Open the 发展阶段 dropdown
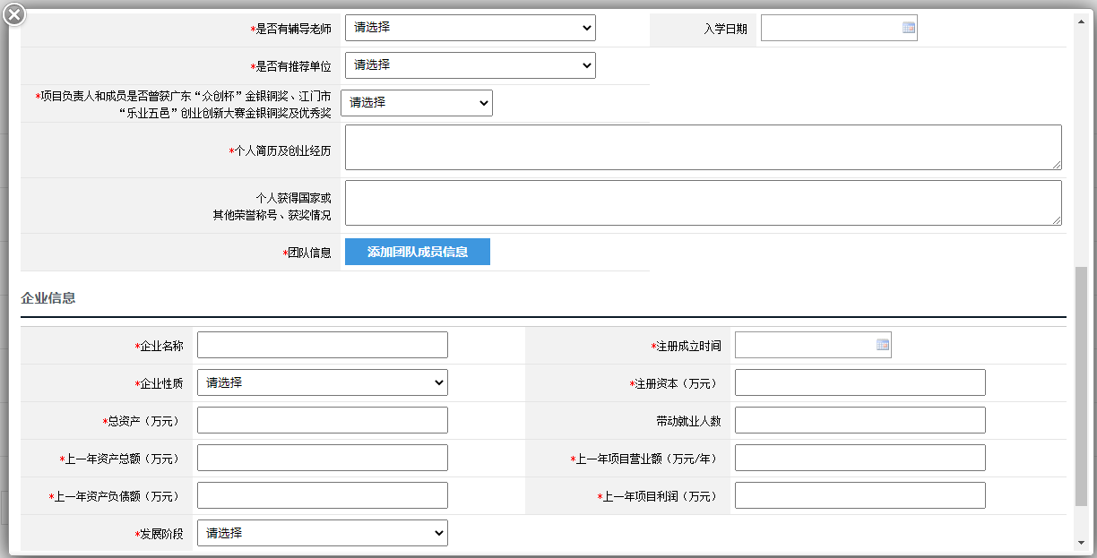 click(x=323, y=533)
